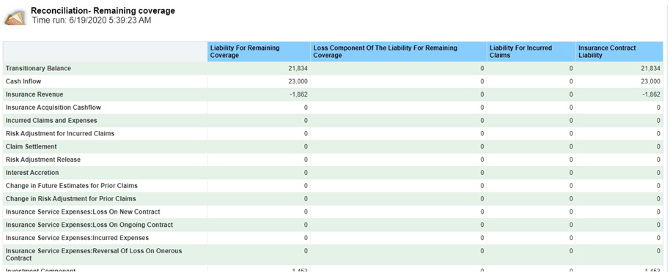Click Transitionary Balance value under Liability For Incurred Claims
This screenshot has width=670, height=273.
click(571, 68)
